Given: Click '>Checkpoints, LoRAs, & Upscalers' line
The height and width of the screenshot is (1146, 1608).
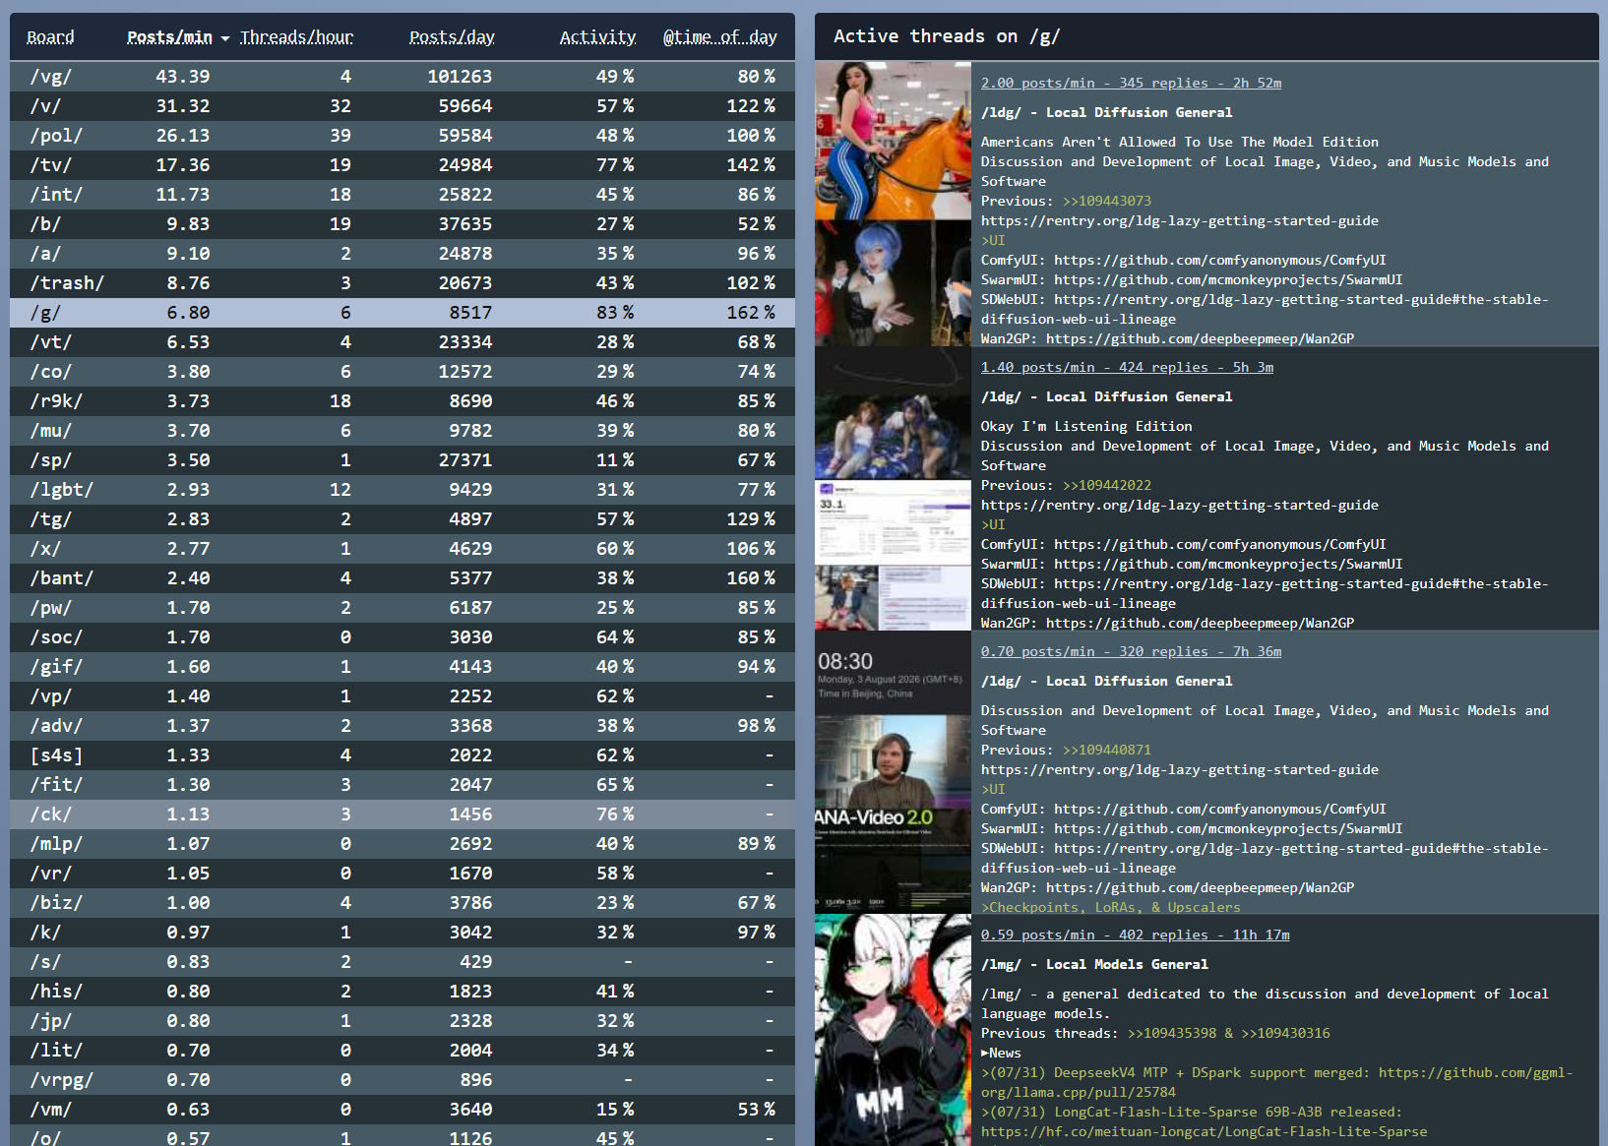Looking at the screenshot, I should click(x=1111, y=908).
